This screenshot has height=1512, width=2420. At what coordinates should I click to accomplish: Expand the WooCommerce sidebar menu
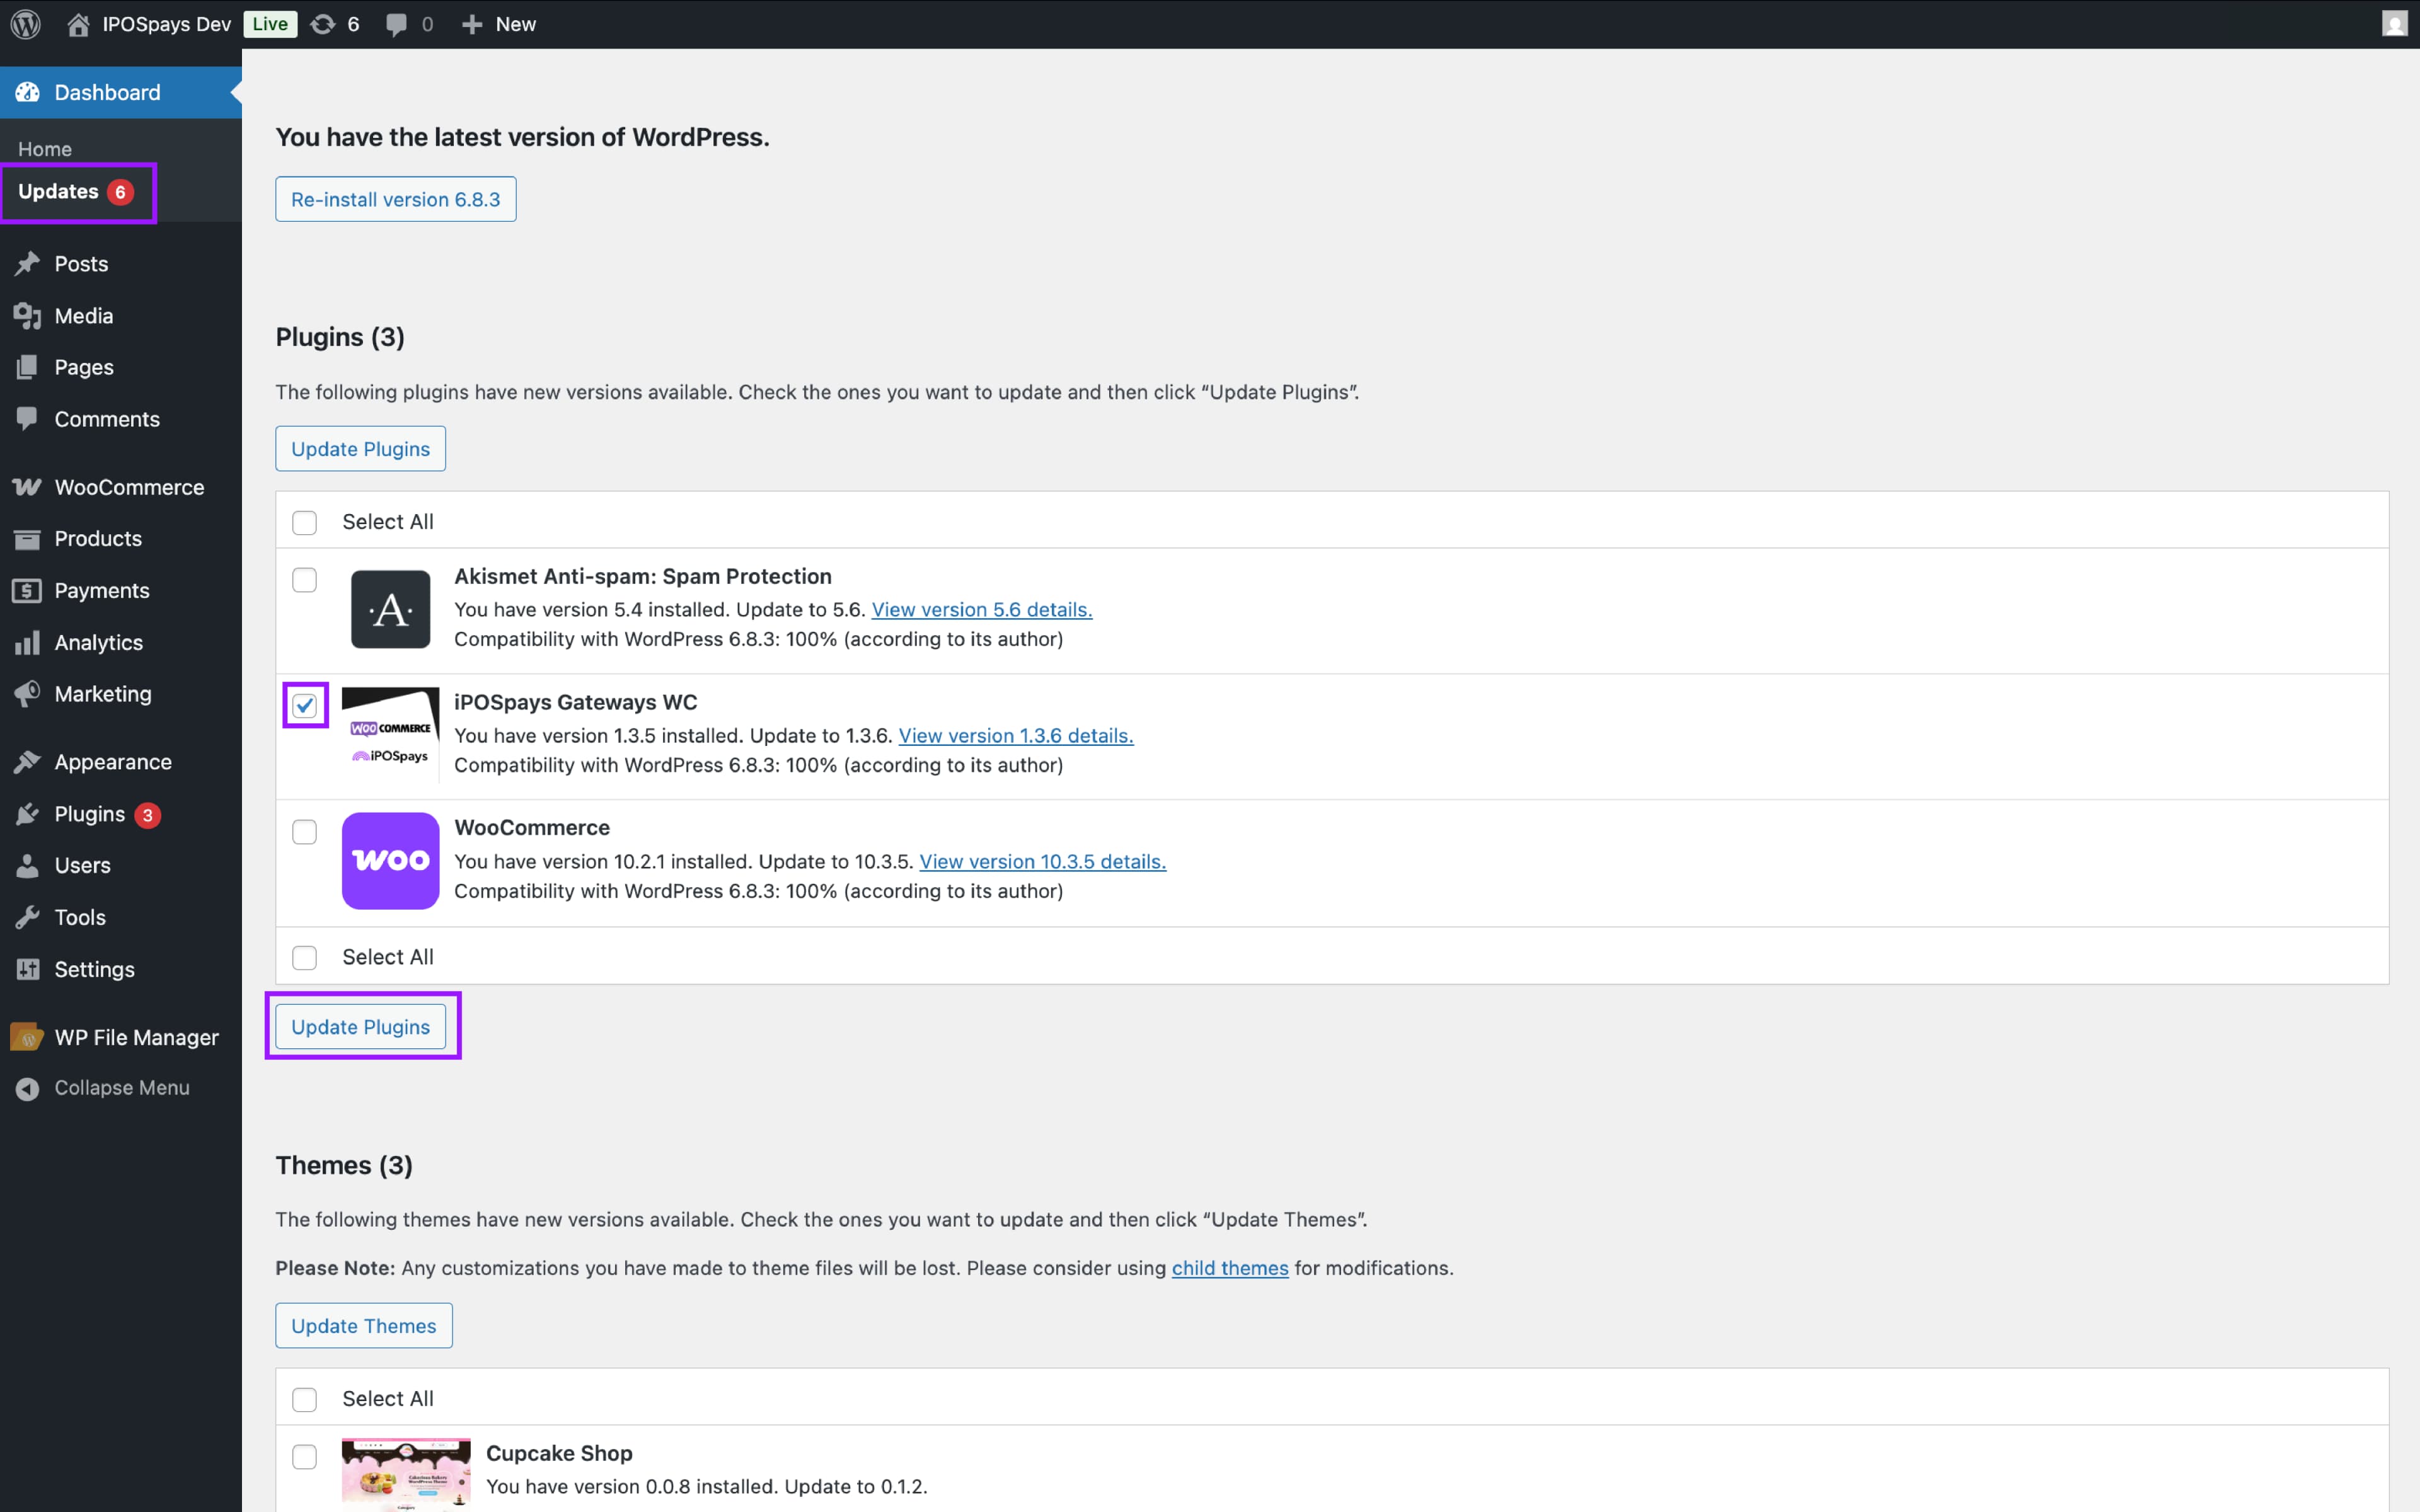128,487
